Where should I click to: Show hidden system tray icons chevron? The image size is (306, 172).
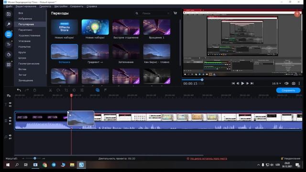[258, 165]
